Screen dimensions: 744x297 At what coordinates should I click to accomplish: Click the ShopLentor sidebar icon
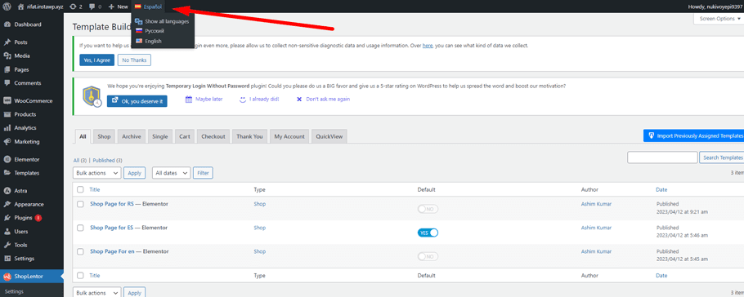pyautogui.click(x=7, y=276)
